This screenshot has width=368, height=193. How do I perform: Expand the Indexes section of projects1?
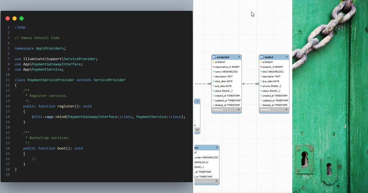point(239,110)
